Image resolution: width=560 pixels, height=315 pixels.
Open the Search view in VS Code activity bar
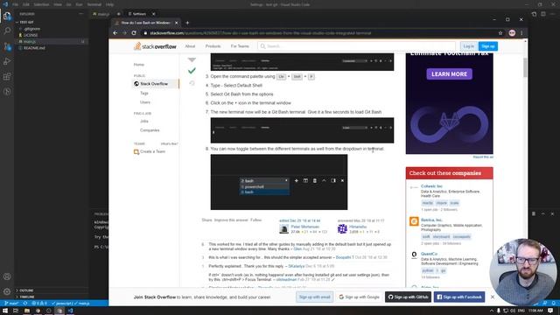pos(7,31)
